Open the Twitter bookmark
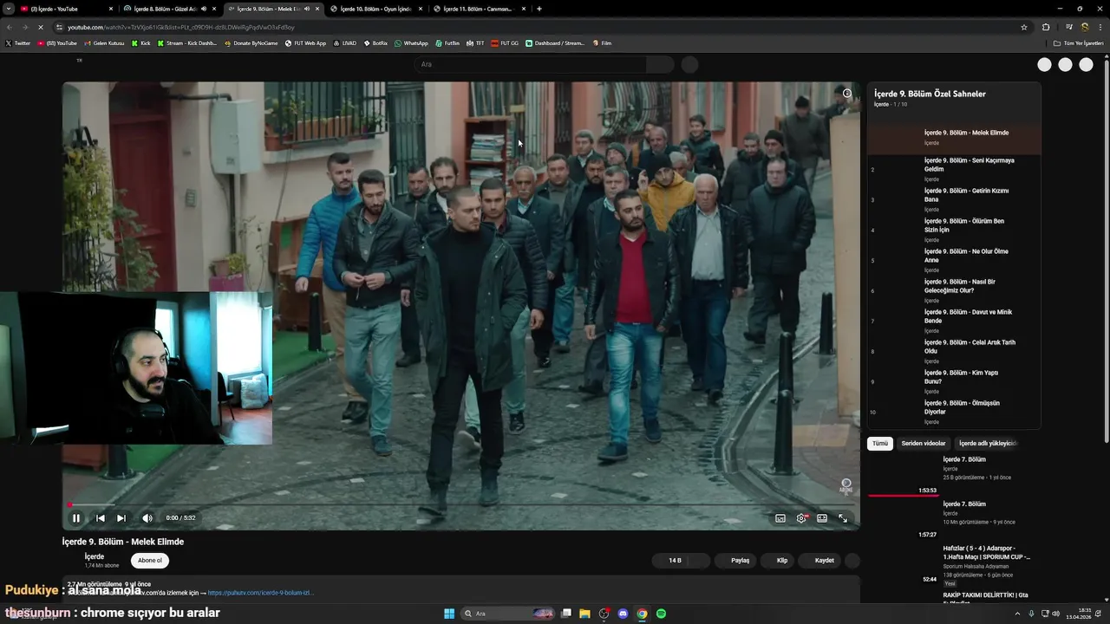Viewport: 1110px width, 624px height. [x=17, y=42]
